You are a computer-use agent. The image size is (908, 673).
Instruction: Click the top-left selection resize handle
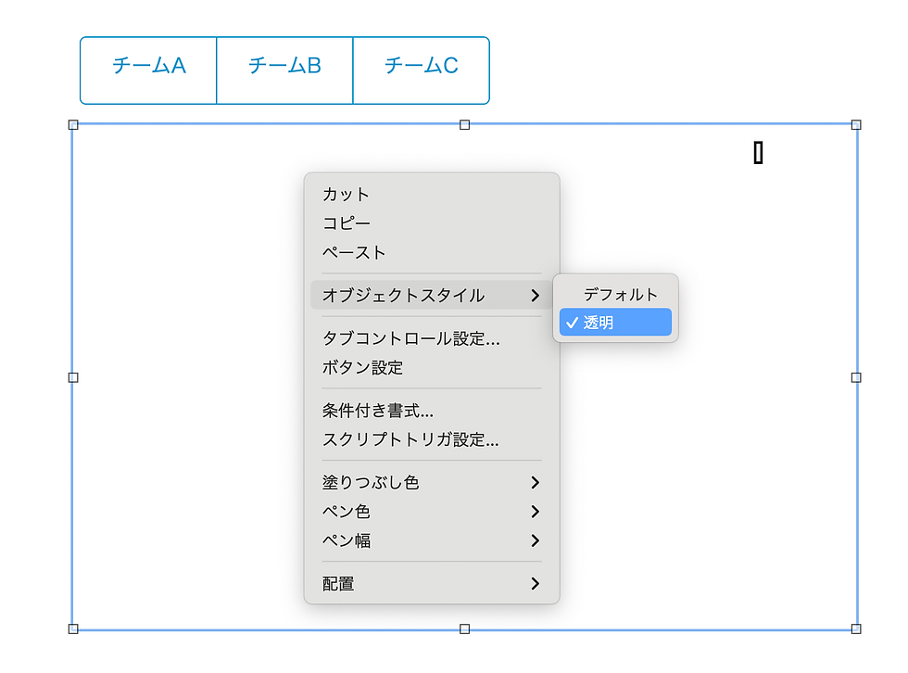(71, 123)
